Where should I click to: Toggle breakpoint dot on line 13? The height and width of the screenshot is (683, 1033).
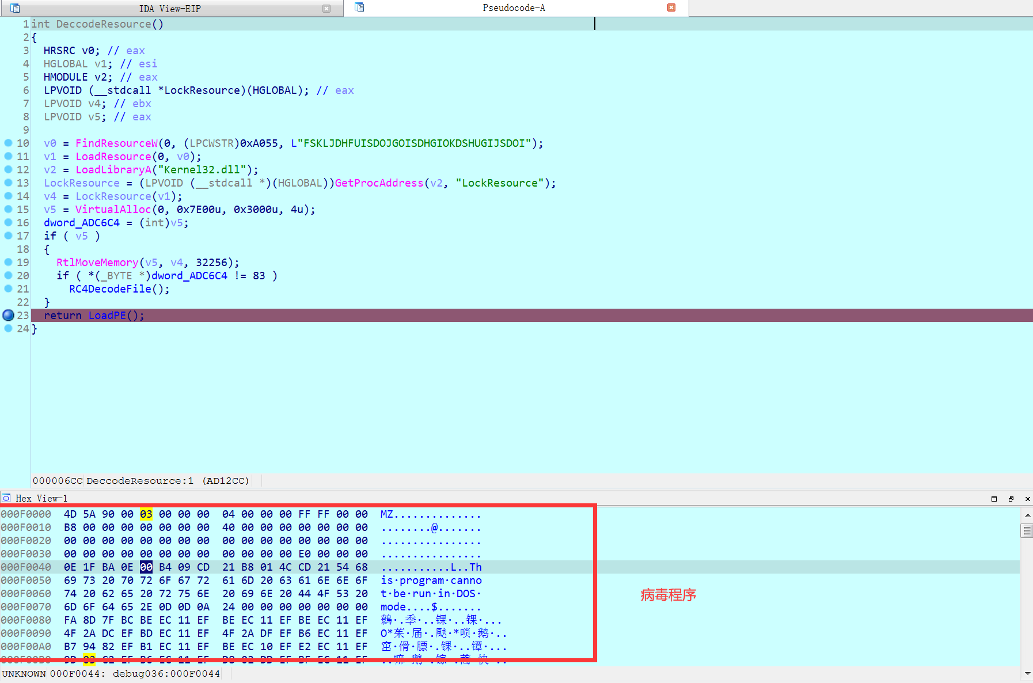[8, 183]
